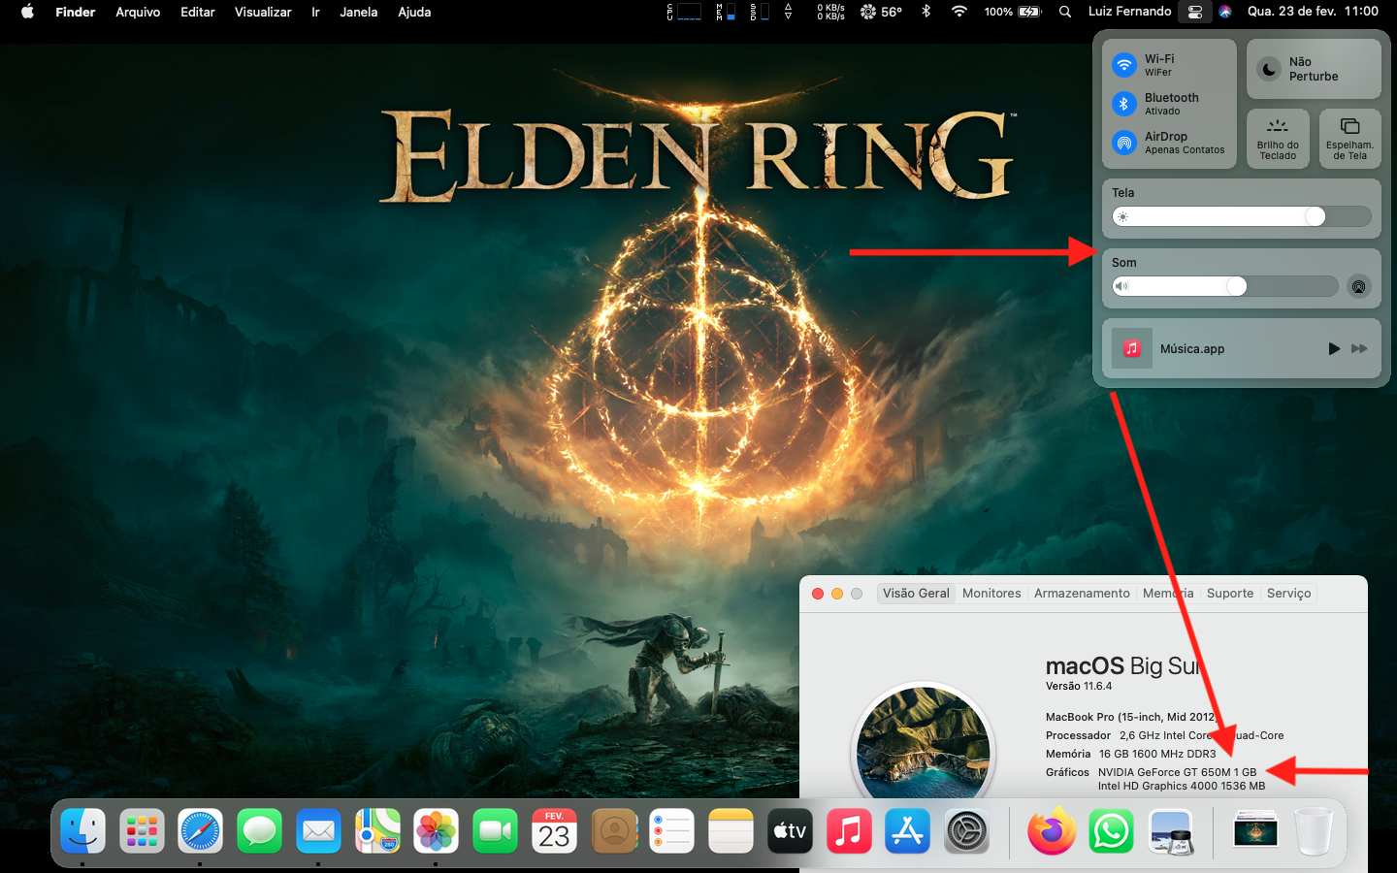
Task: Open Photos app in the Dock
Action: coord(437,831)
